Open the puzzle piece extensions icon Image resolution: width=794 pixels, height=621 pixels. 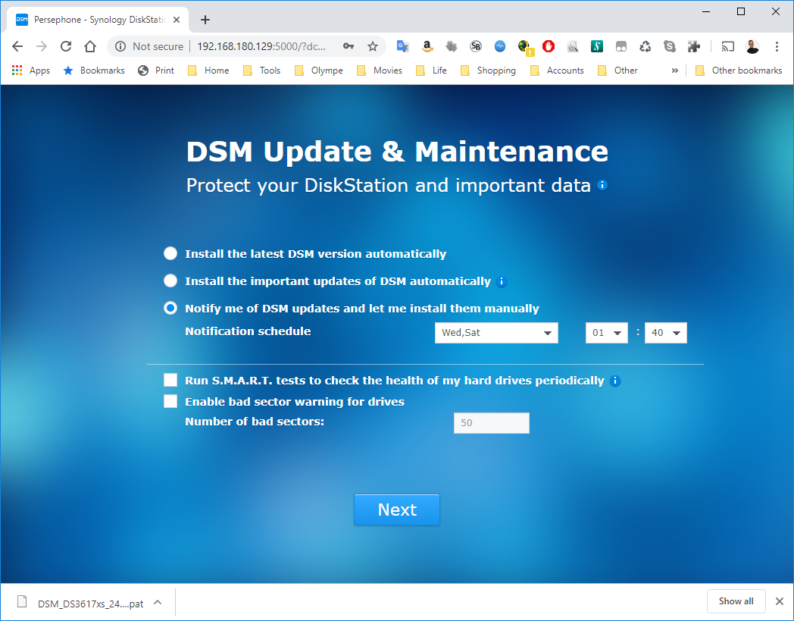coord(694,47)
